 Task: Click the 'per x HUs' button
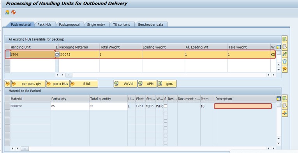point(58,84)
